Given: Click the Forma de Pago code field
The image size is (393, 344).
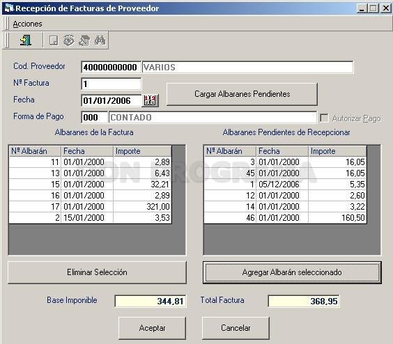Looking at the screenshot, I should pos(94,117).
